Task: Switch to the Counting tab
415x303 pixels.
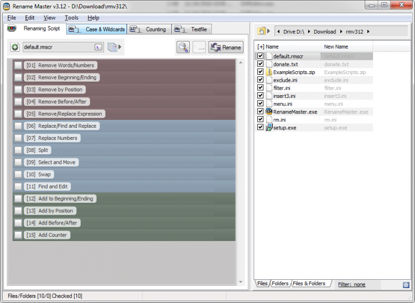Action: coord(149,29)
